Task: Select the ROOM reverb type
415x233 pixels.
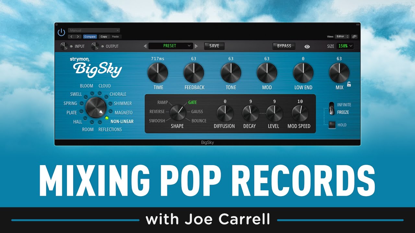Action: 88,129
